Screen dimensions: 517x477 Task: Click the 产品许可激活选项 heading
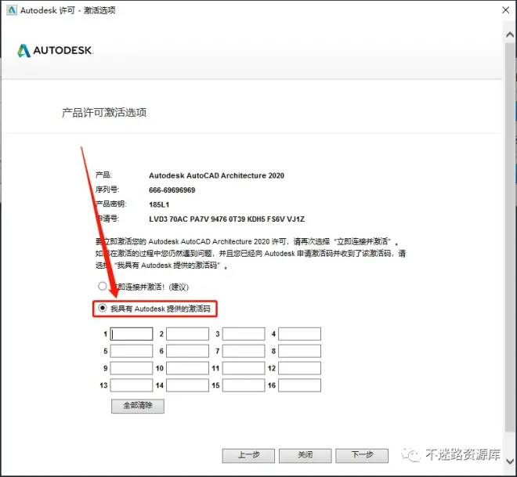pyautogui.click(x=104, y=113)
